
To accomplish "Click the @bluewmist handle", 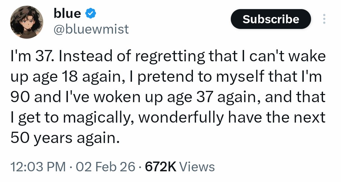I will click(91, 29).
